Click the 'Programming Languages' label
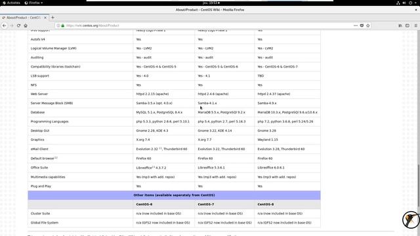420x236 pixels. click(x=50, y=121)
